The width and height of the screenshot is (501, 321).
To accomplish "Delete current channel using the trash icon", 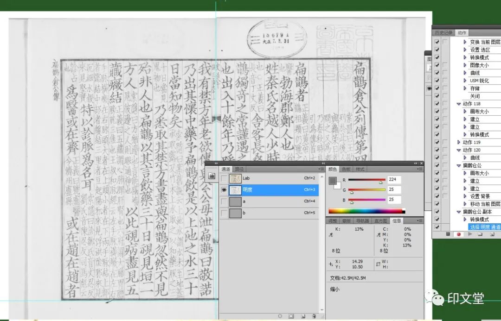I will (314, 315).
